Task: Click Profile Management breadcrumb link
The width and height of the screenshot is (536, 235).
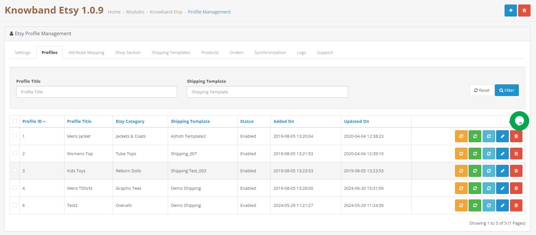Action: coord(209,12)
